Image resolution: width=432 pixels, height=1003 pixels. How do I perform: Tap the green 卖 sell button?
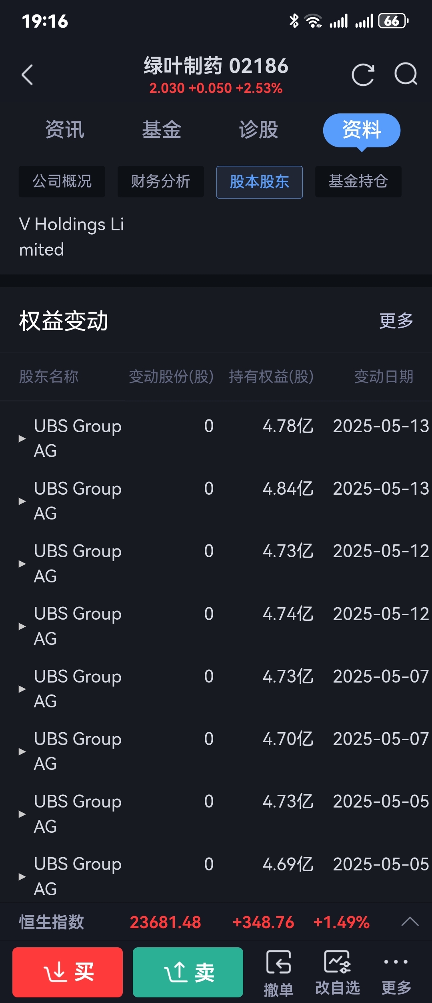tap(188, 972)
